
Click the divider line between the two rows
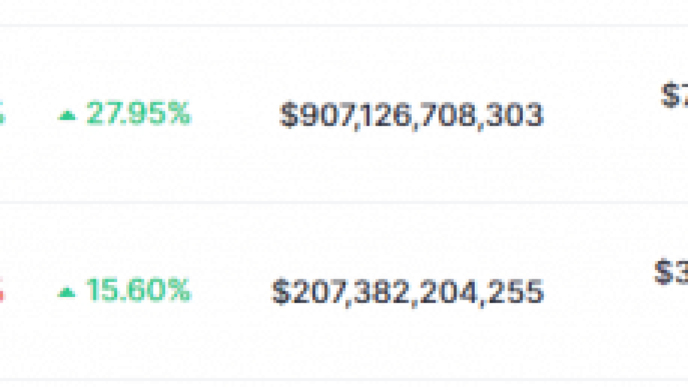(x=344, y=202)
